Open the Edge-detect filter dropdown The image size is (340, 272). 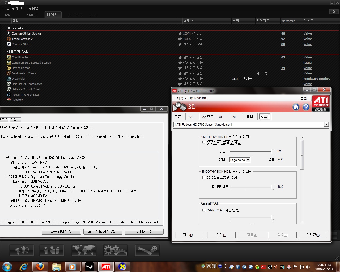point(240,160)
